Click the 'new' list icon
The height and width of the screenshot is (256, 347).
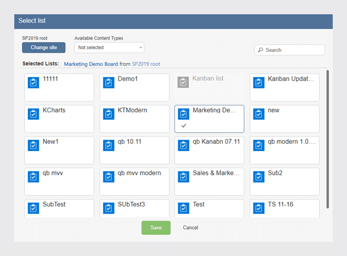click(x=259, y=114)
